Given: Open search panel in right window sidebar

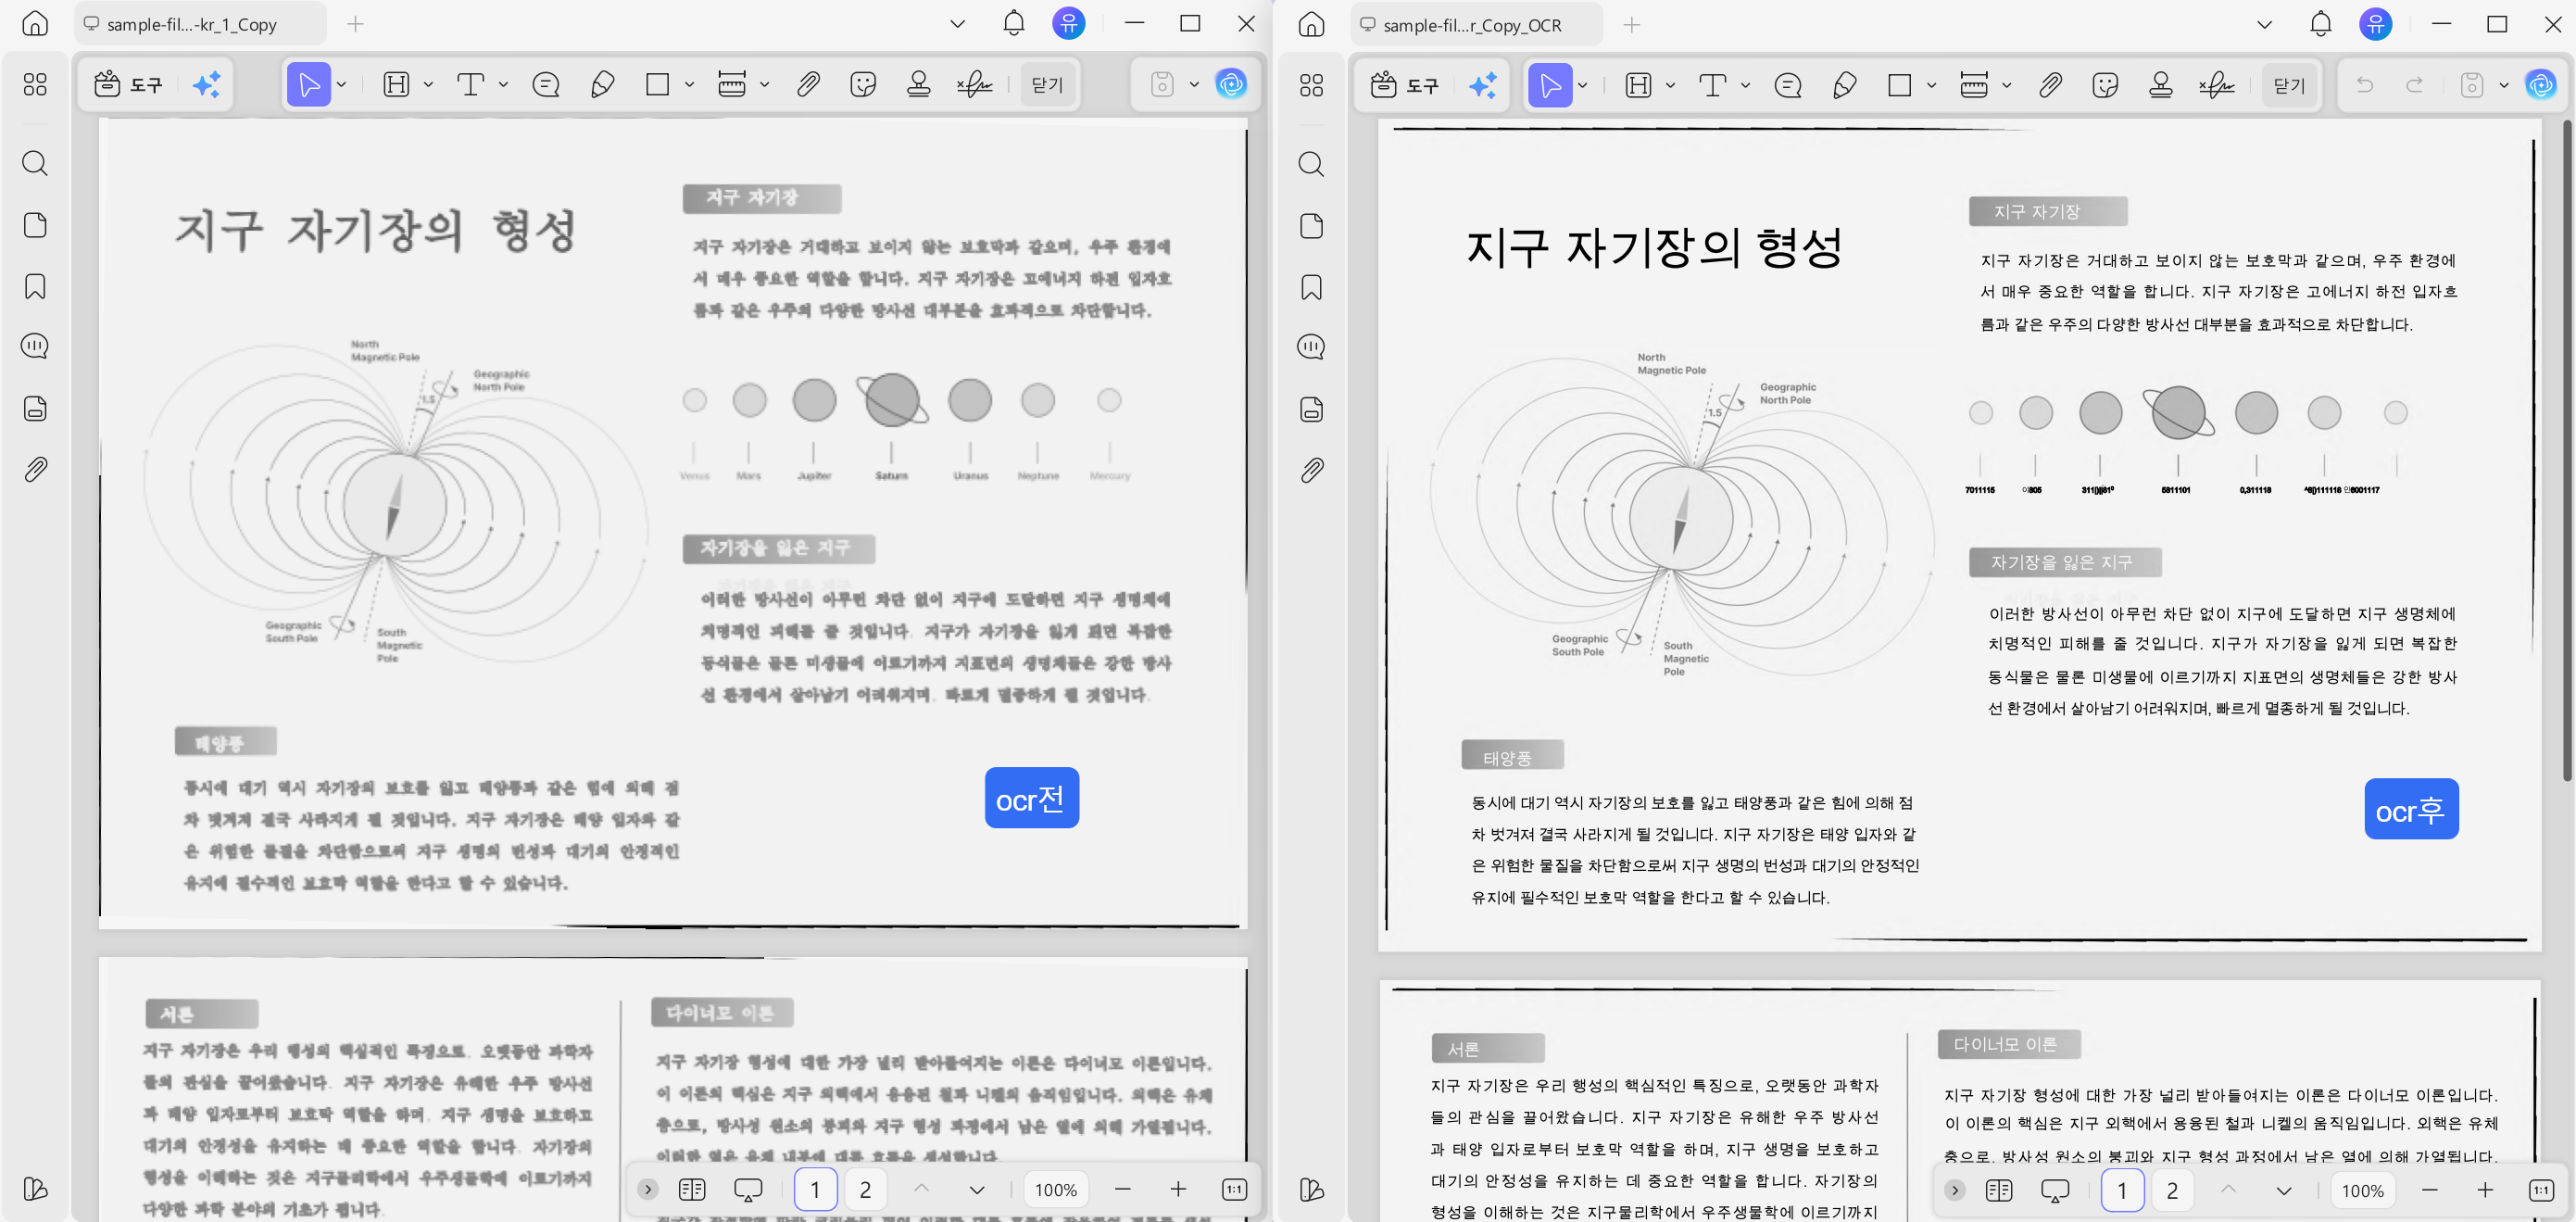Looking at the screenshot, I should pos(1311,164).
